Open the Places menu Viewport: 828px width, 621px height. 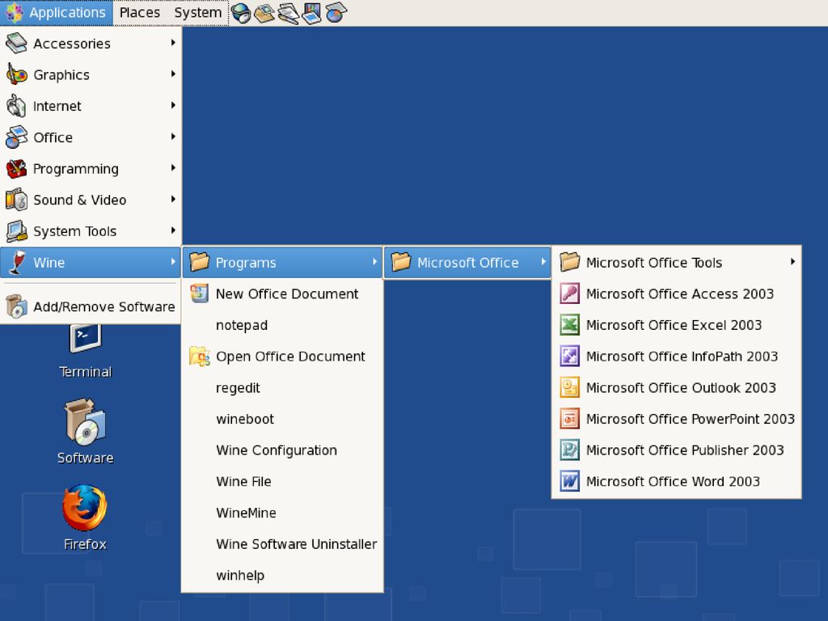(139, 13)
